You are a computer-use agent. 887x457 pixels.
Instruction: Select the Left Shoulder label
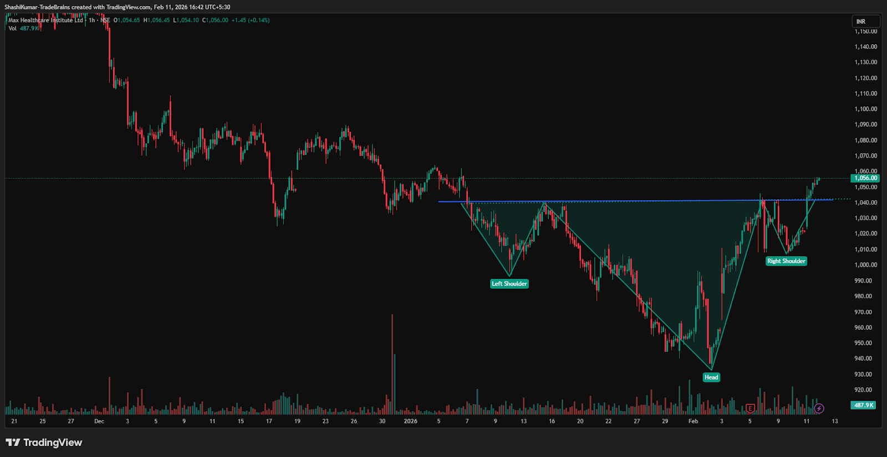[509, 284]
